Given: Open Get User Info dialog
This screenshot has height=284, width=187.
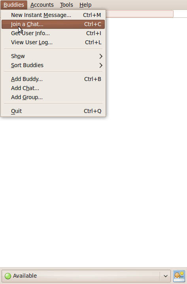Looking at the screenshot, I should (x=53, y=33).
